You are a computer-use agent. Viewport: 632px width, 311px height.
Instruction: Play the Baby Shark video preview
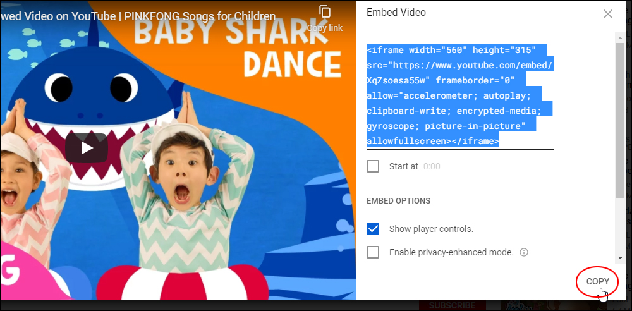pos(87,148)
